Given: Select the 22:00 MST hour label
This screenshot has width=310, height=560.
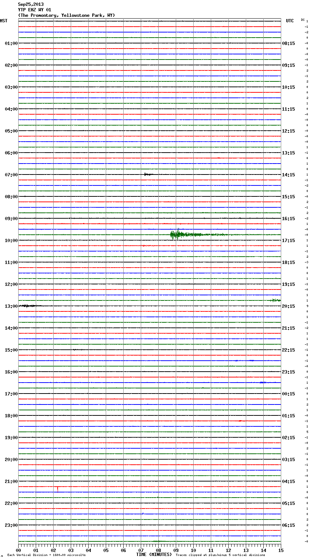Looking at the screenshot, I should [x=11, y=503].
